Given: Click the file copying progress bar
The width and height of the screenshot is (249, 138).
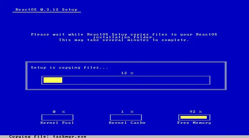Looking at the screenshot, I should coord(126,80).
